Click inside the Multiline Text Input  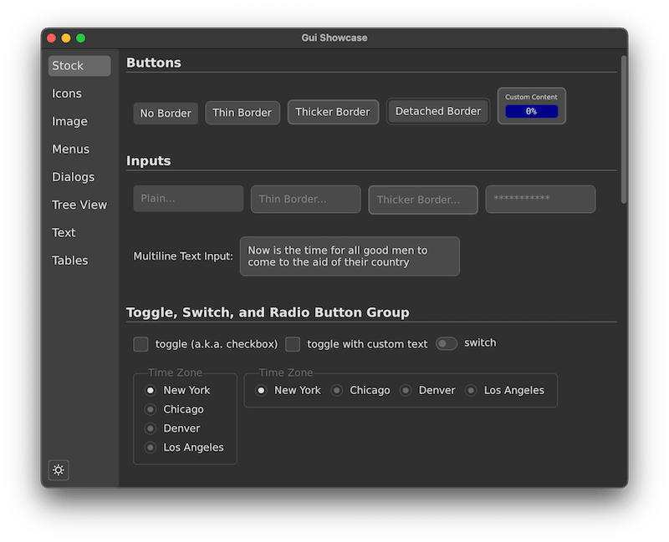[x=350, y=256]
